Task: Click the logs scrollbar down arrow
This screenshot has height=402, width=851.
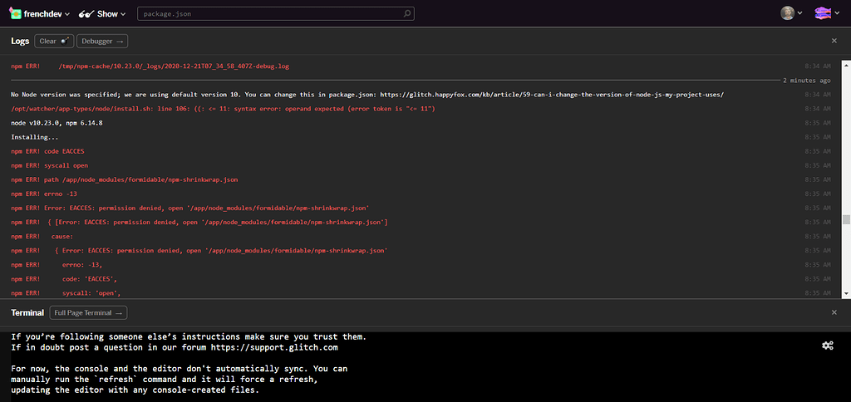Action: coord(846,293)
